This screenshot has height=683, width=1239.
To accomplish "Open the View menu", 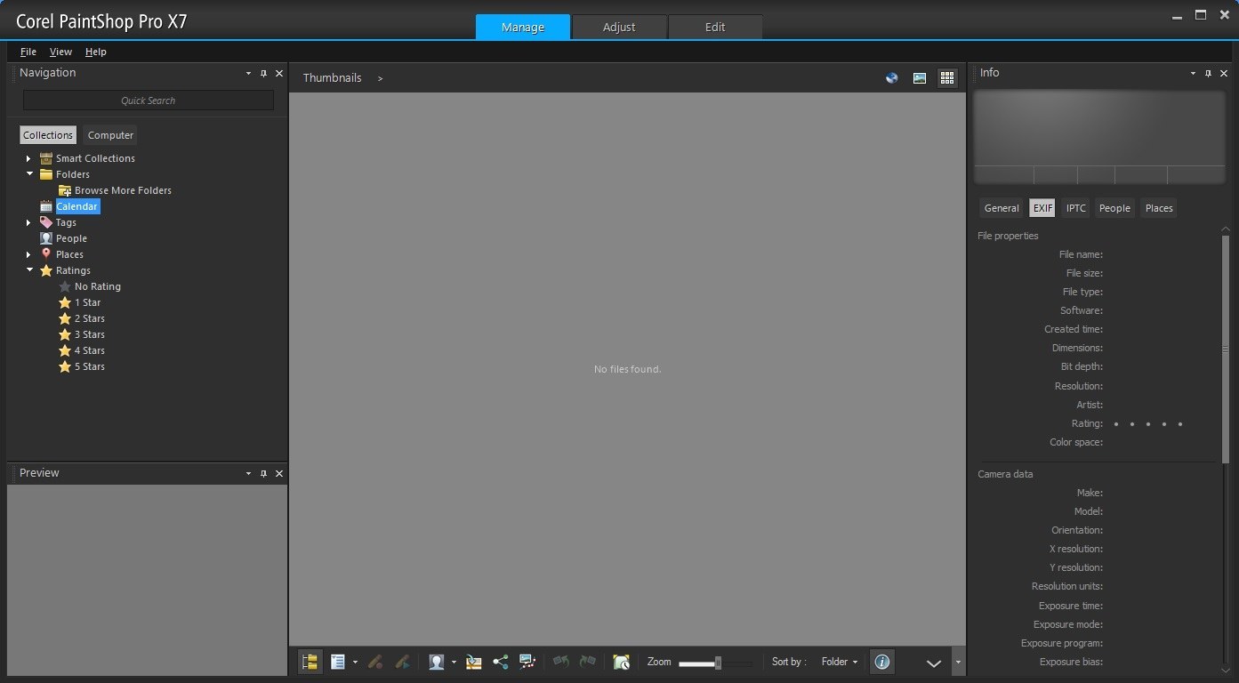I will pos(60,52).
